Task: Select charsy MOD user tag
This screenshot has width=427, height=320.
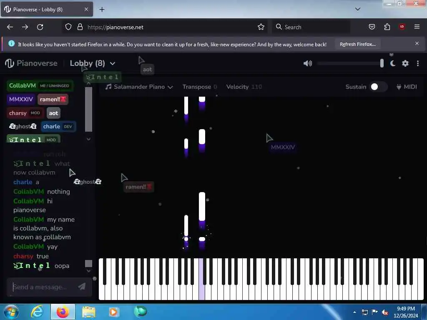Action: tap(25, 113)
